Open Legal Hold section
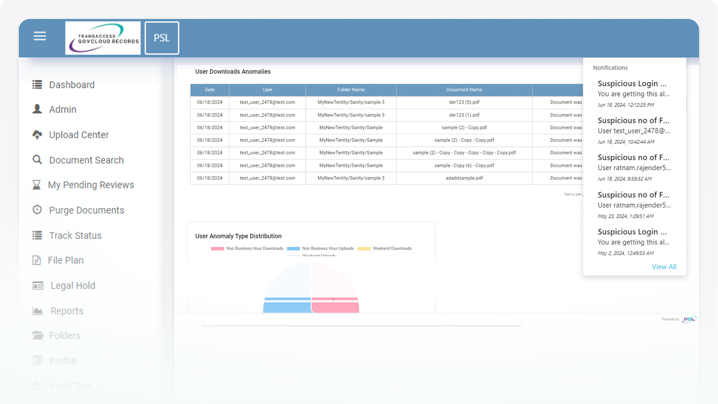This screenshot has height=404, width=718. (x=73, y=285)
